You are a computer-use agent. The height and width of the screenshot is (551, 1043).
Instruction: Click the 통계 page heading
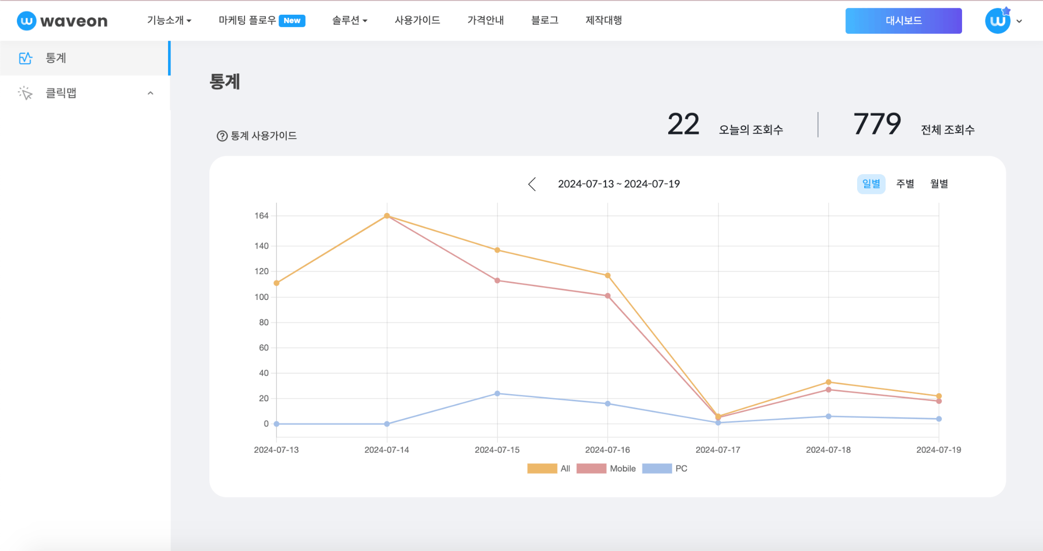click(225, 82)
